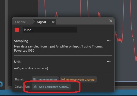Open the Sampling section three-dots menu

click(109, 41)
